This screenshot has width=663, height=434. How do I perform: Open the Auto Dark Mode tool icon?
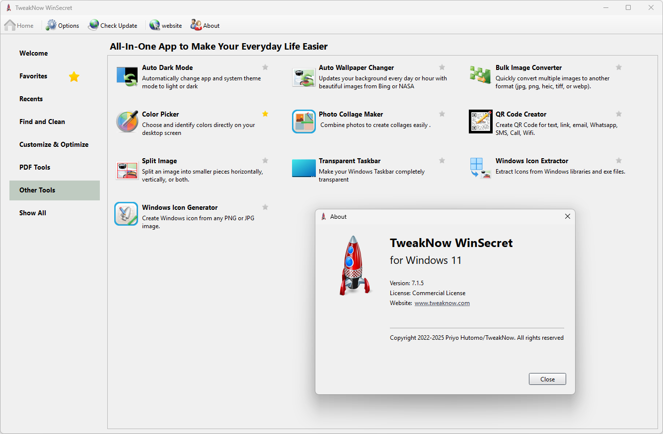(127, 76)
